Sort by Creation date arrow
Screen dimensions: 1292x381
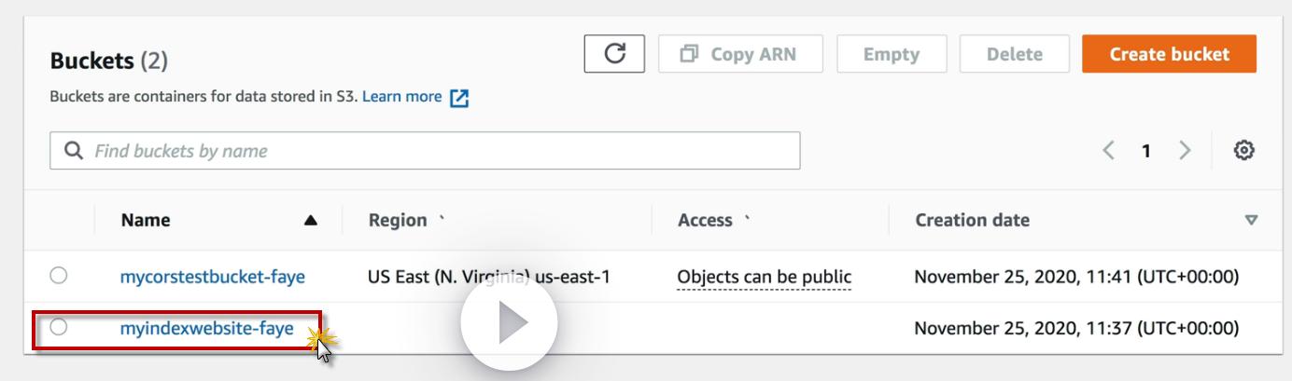point(1251,222)
